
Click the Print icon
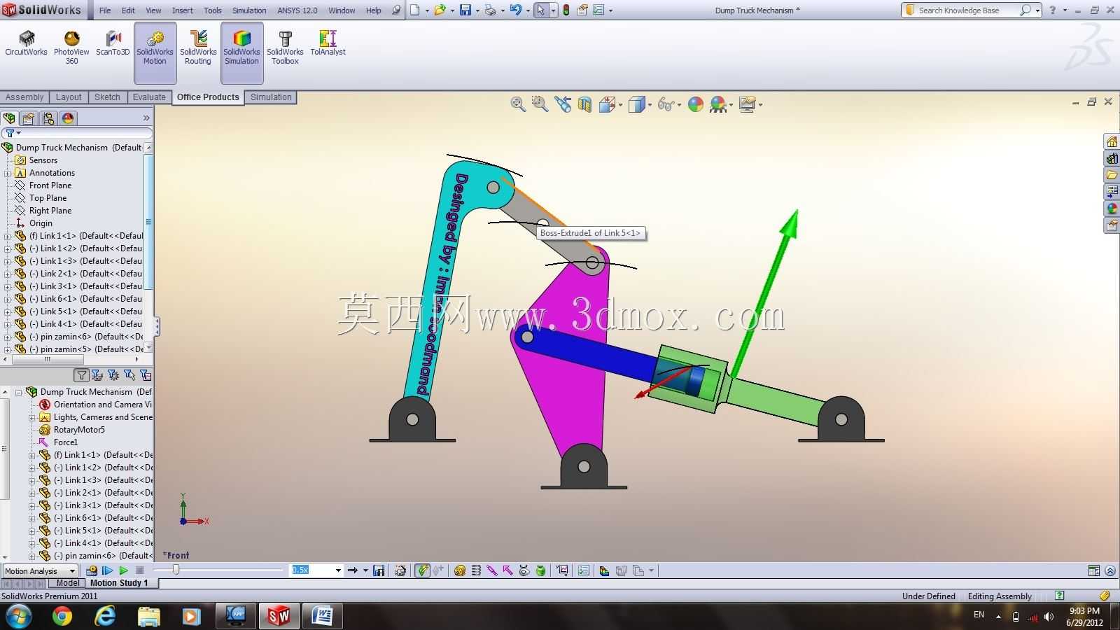click(x=491, y=10)
